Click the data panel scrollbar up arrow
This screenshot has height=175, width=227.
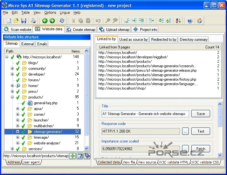tap(220, 104)
